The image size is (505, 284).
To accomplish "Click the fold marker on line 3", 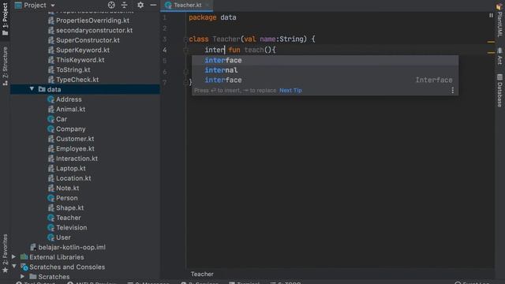I will tap(185, 39).
